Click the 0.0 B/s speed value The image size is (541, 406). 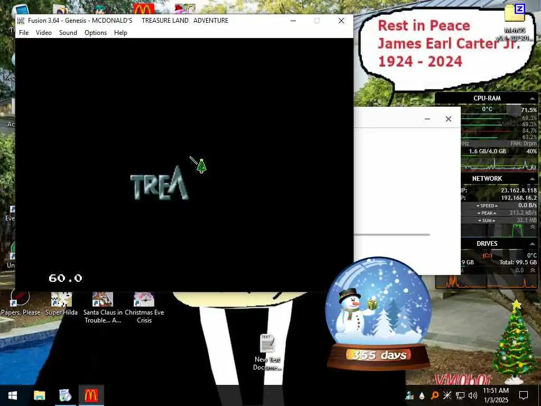[527, 205]
